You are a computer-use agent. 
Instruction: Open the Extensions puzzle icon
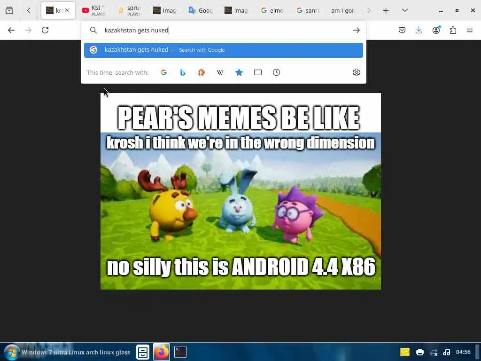click(453, 30)
